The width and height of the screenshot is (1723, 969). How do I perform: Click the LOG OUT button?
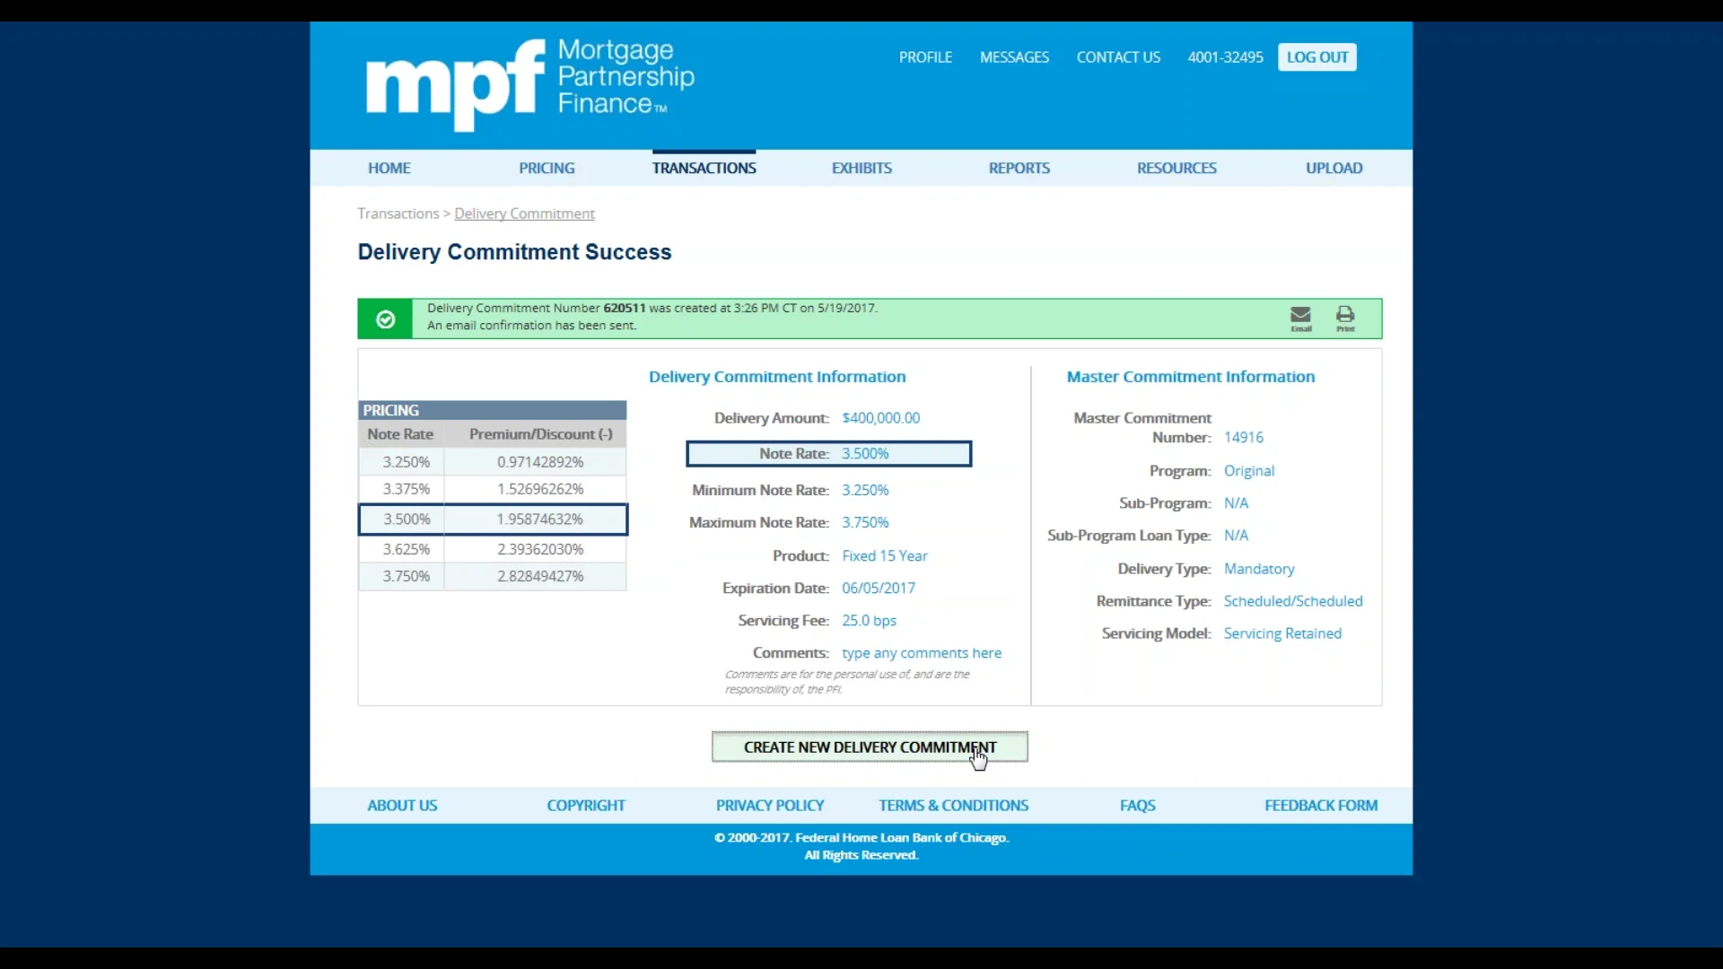coord(1316,57)
